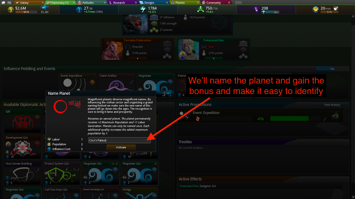Expand the Terrakin Federation empire card arrow
The width and height of the screenshot is (355, 199).
point(138,59)
